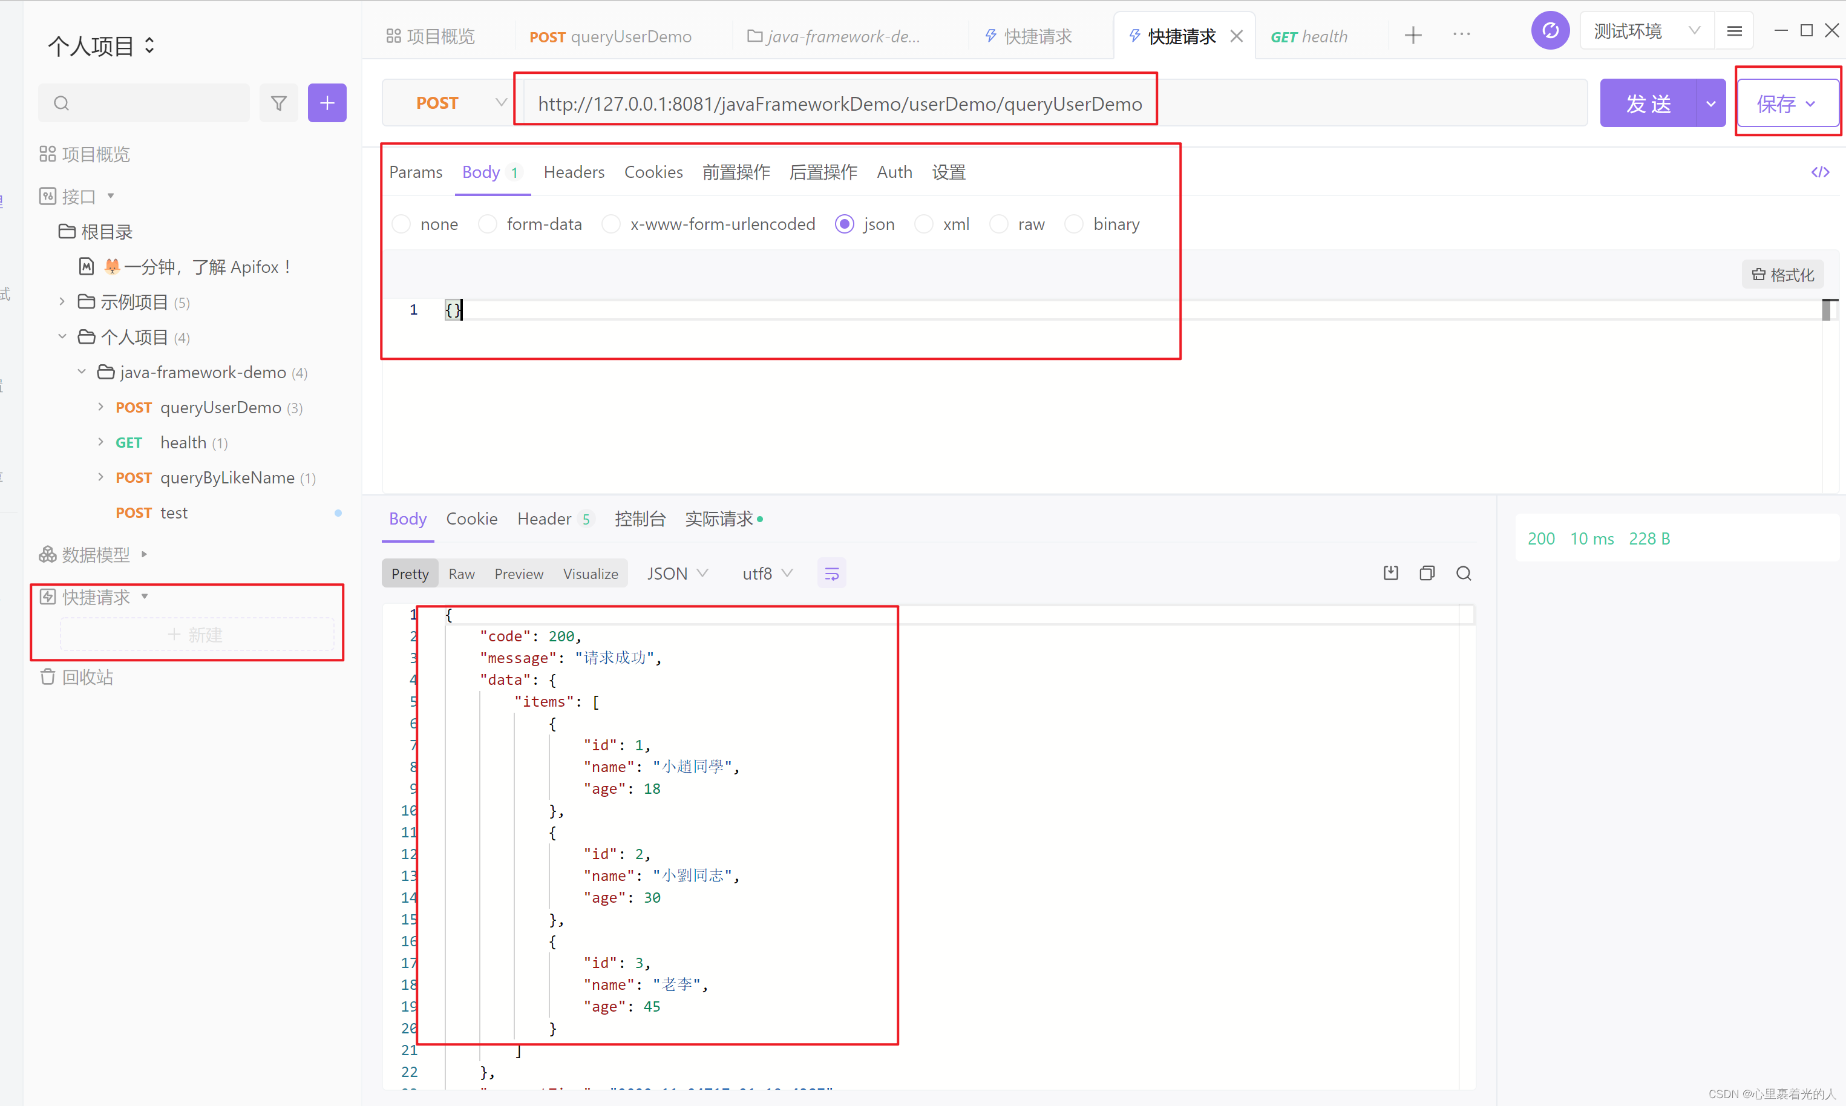Close the active 快捷请求 tab
1846x1106 pixels.
tap(1236, 36)
